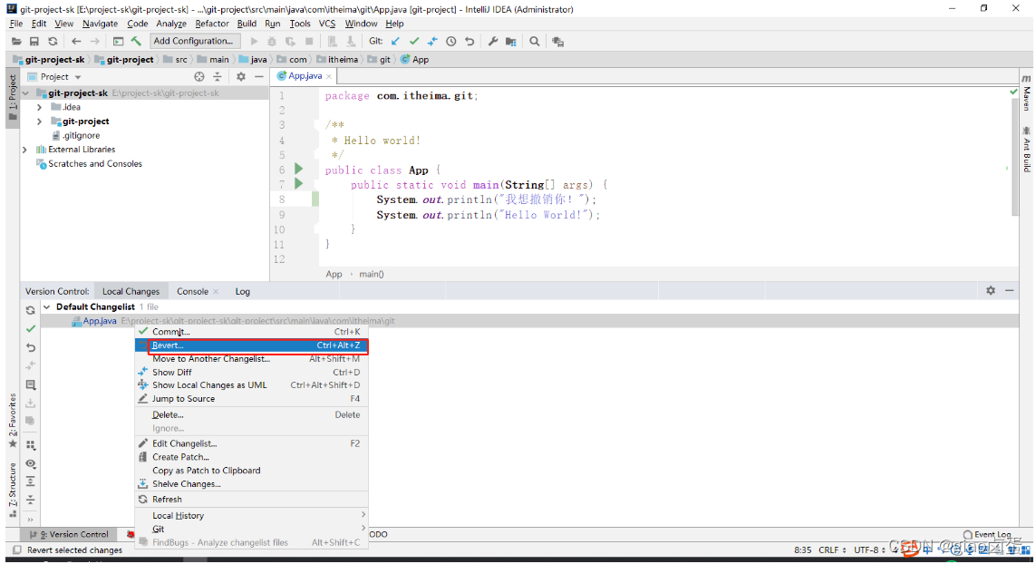Viewport: 1036px width, 564px height.
Task: Switch to the Log tab
Action: (x=243, y=292)
